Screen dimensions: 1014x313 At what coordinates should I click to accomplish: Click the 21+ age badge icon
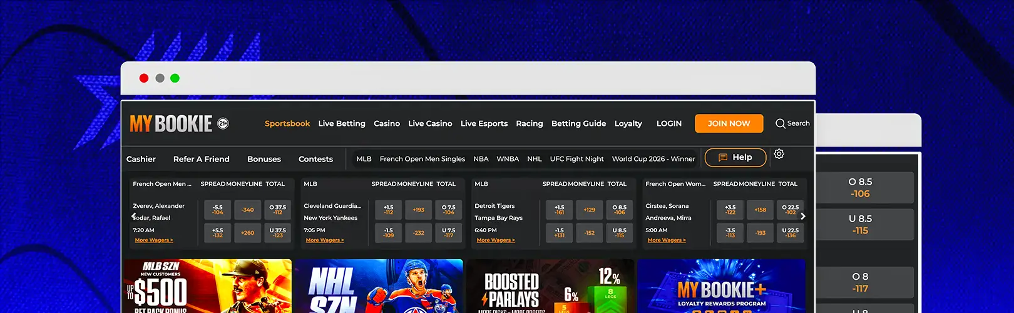(x=223, y=123)
